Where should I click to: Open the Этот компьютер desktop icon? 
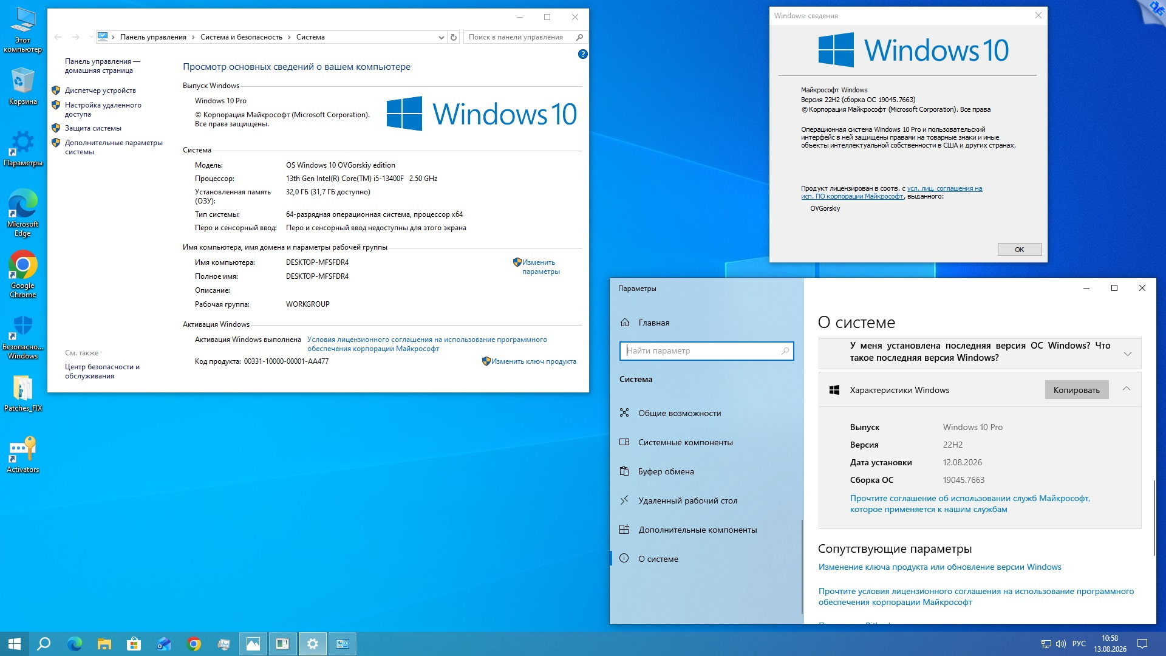(x=22, y=29)
